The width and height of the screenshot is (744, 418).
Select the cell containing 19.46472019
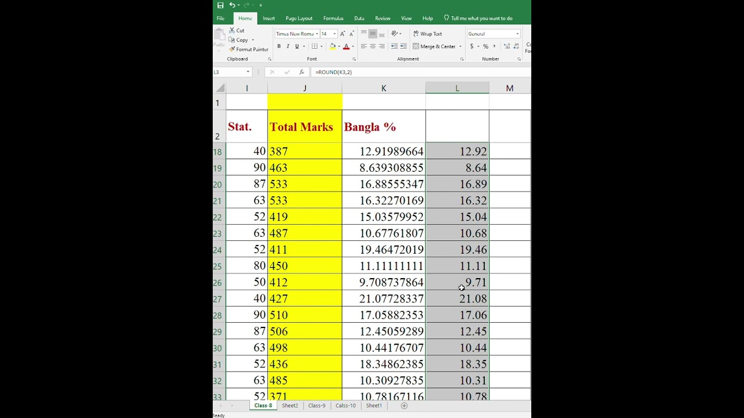tap(384, 250)
